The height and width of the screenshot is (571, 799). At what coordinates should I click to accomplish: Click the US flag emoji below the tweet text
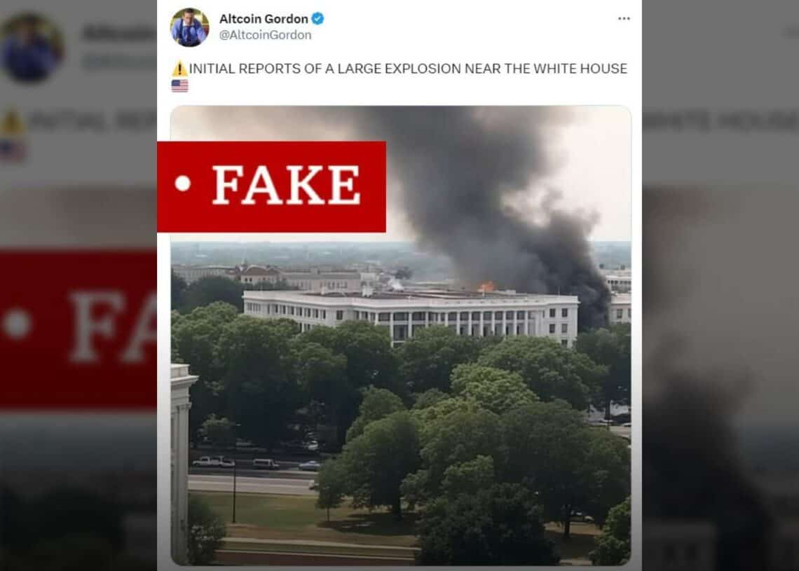(179, 85)
